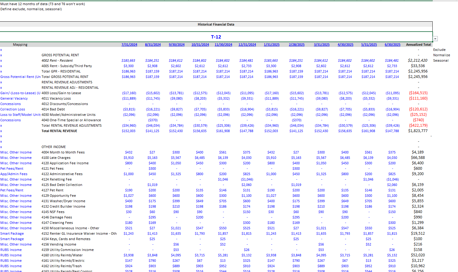
Task: Click the $19,512 Renter GL Insurance total
Action: click(418, 233)
